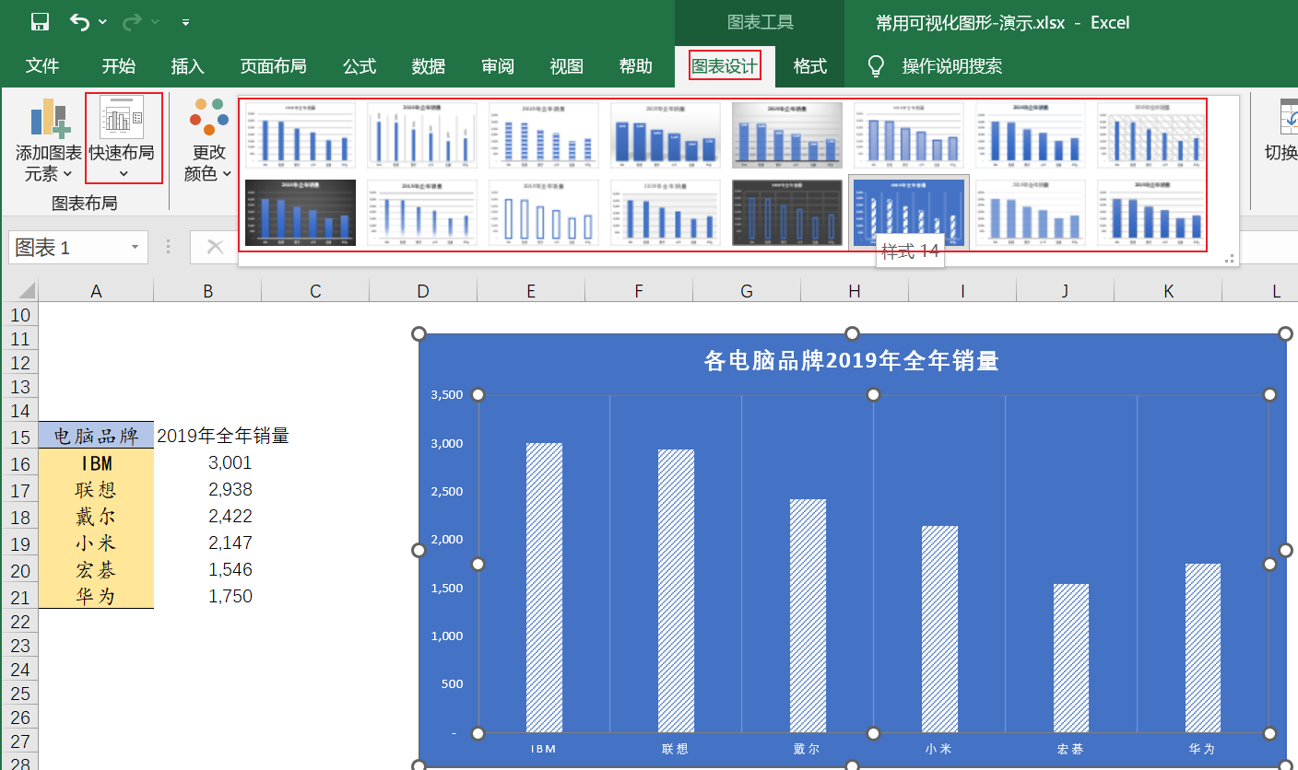Select the 华为 cell
Viewport: 1298px width, 770px height.
coord(96,596)
